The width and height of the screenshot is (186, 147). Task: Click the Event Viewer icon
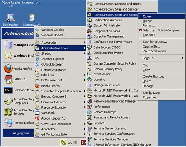(x=89, y=74)
